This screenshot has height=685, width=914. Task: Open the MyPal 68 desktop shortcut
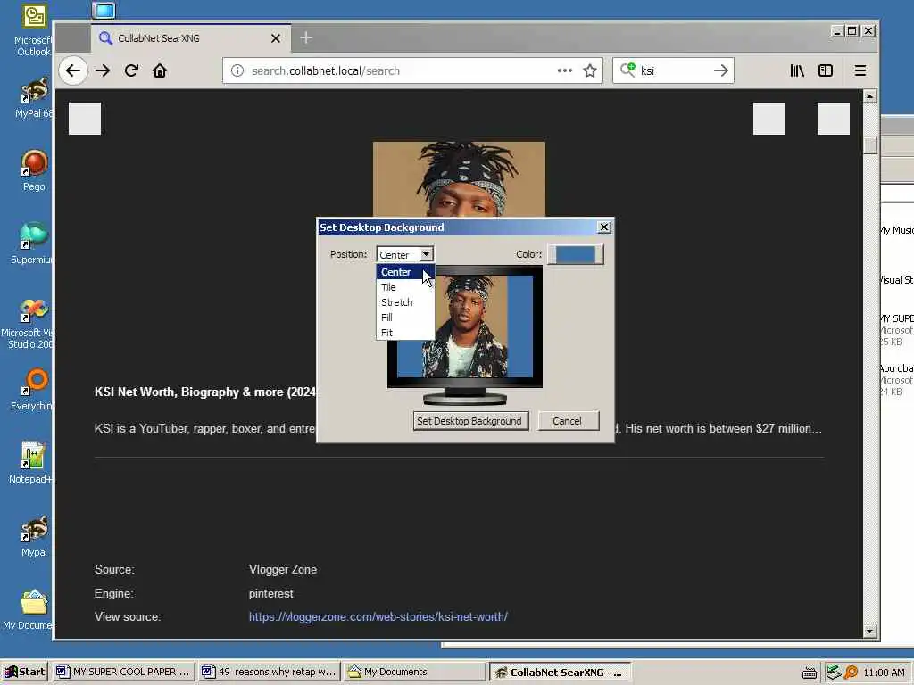point(33,98)
